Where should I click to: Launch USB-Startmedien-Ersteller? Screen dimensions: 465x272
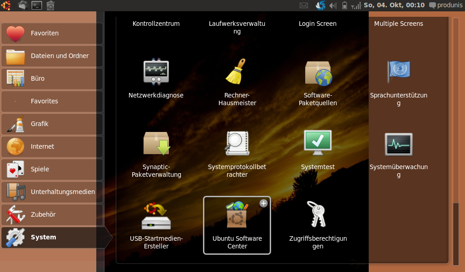coord(156,216)
